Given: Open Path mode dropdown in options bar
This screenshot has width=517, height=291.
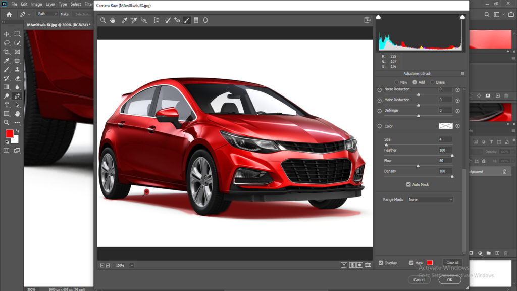Looking at the screenshot, I should click(x=47, y=14).
